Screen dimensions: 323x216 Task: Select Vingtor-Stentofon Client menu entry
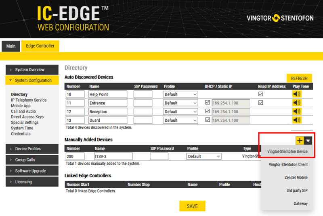(x=288, y=164)
